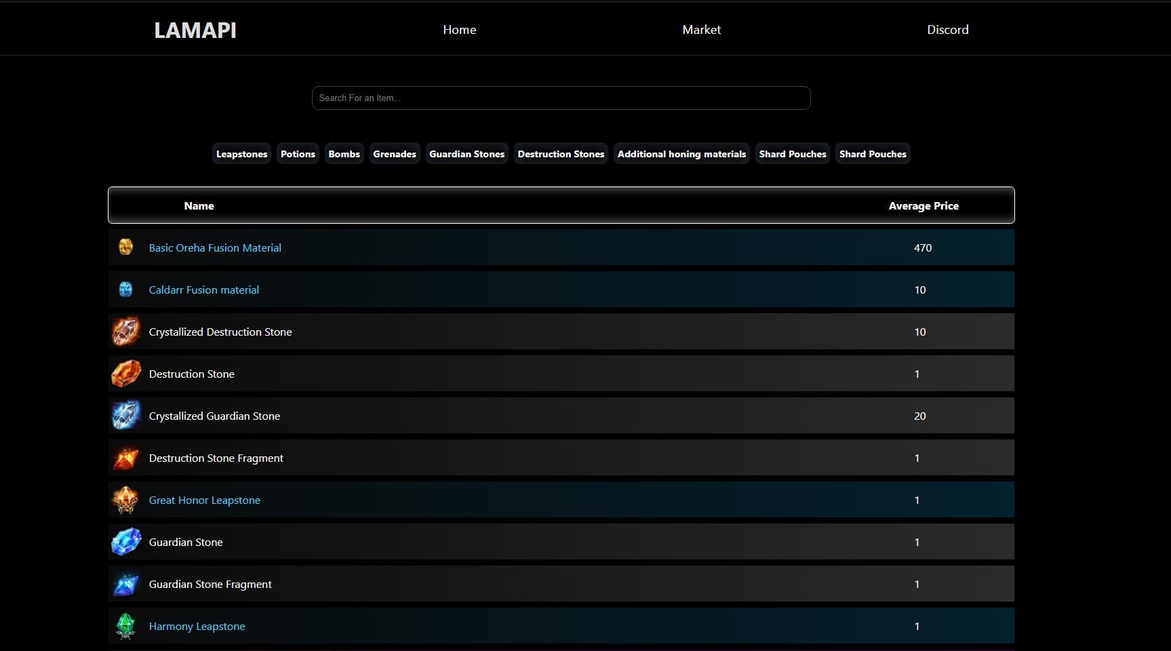Open Basic Oreha Fusion Material link
1171x651 pixels.
point(215,248)
